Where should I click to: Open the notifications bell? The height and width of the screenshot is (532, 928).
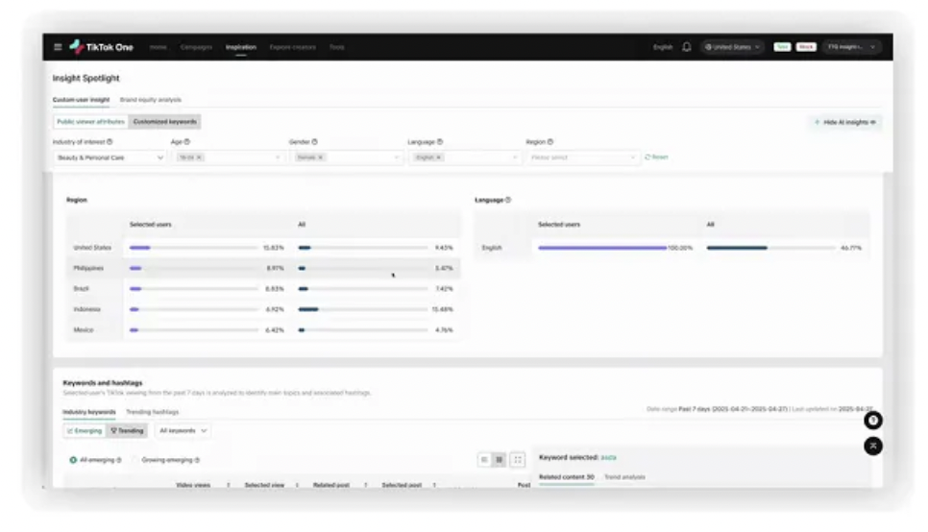pyautogui.click(x=687, y=47)
